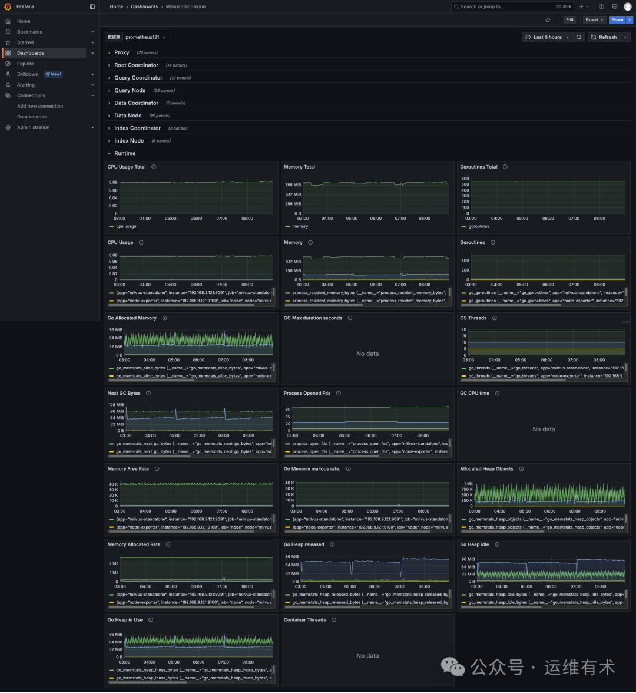Click the Edit button
The width and height of the screenshot is (636, 693).
[x=569, y=19]
